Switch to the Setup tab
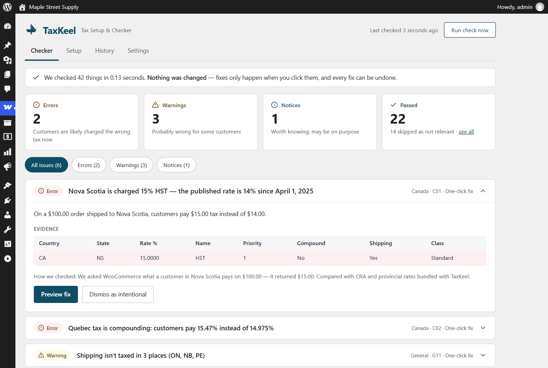 (74, 51)
